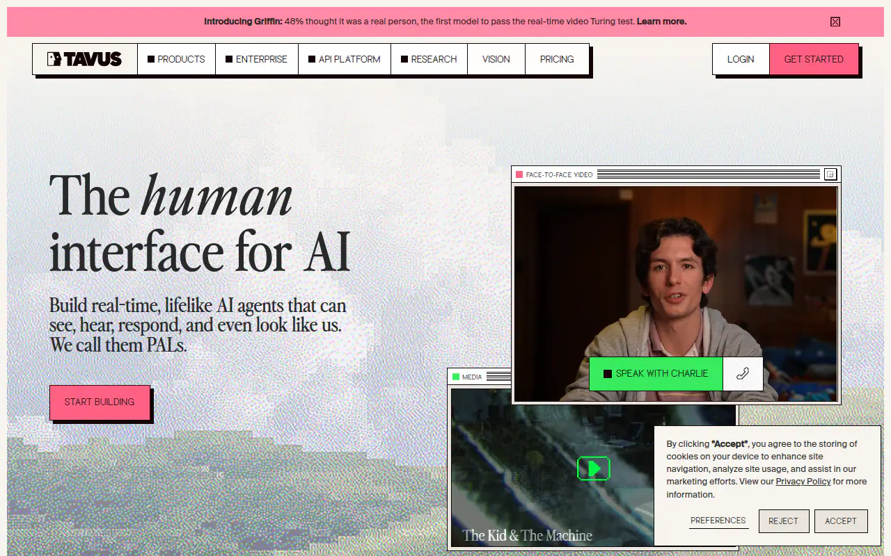Click Speak with Charlie green button
This screenshot has width=891, height=556.
tap(656, 374)
